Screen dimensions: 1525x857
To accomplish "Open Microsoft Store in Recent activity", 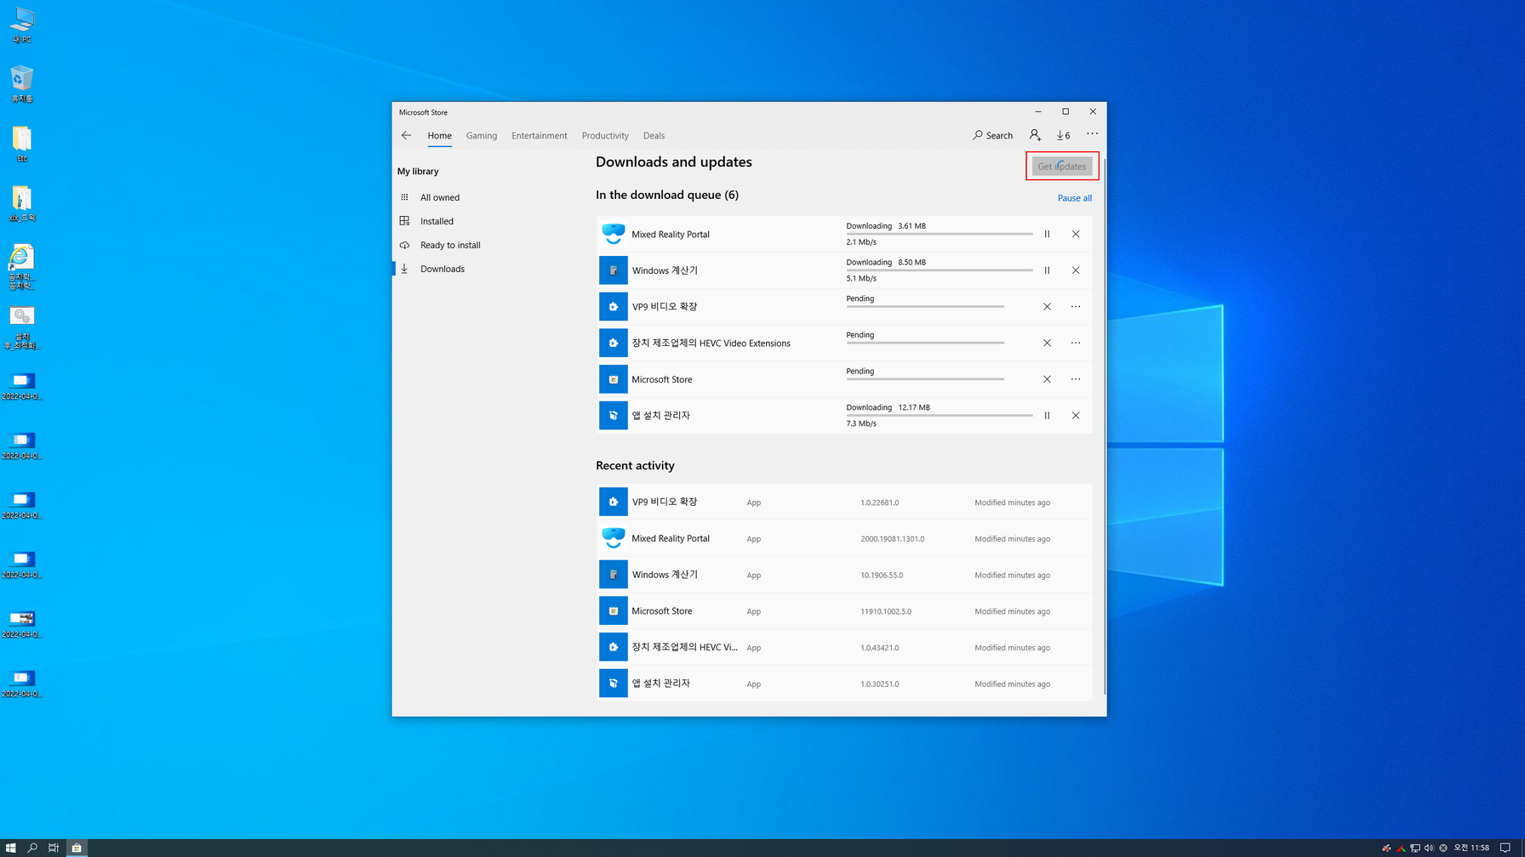I will 844,611.
